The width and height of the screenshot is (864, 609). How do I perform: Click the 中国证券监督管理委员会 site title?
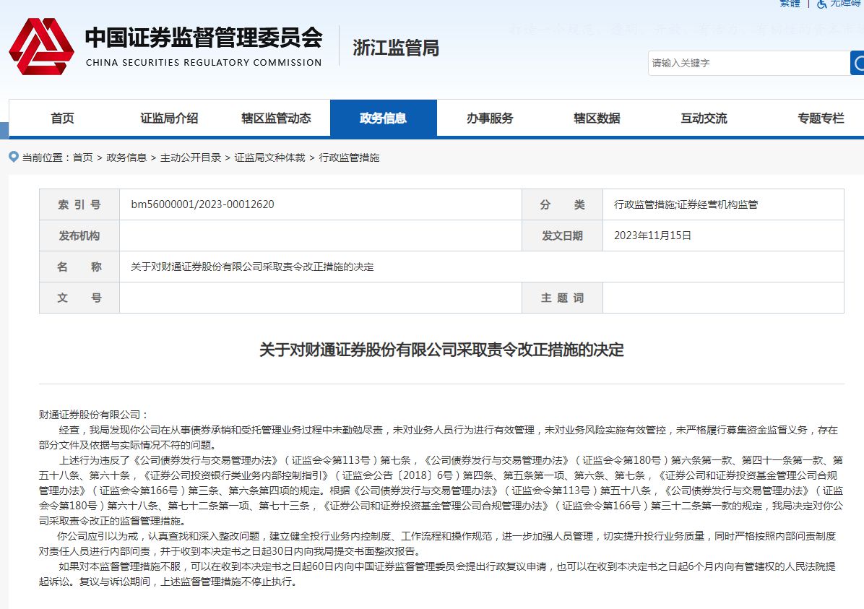coord(204,38)
